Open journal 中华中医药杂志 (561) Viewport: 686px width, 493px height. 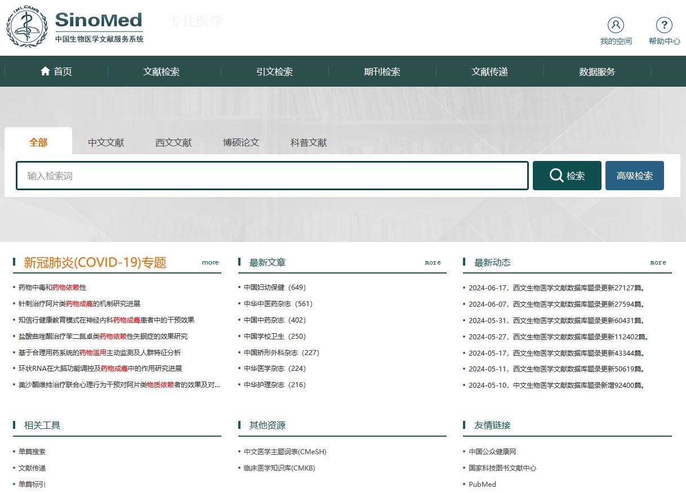click(x=278, y=303)
